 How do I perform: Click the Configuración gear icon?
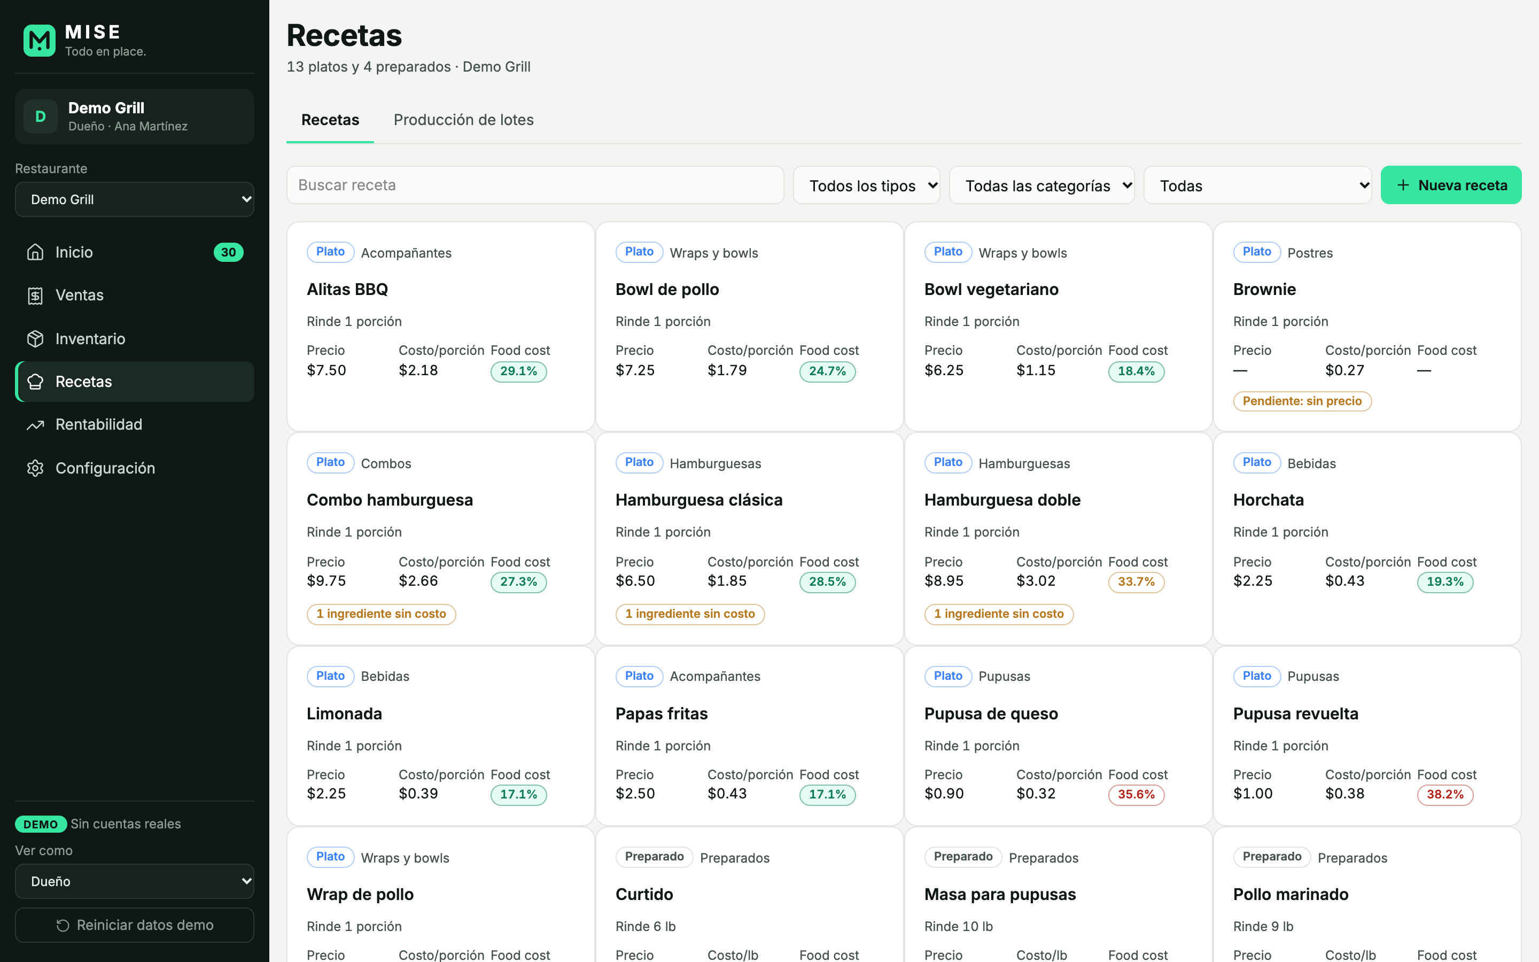36,468
